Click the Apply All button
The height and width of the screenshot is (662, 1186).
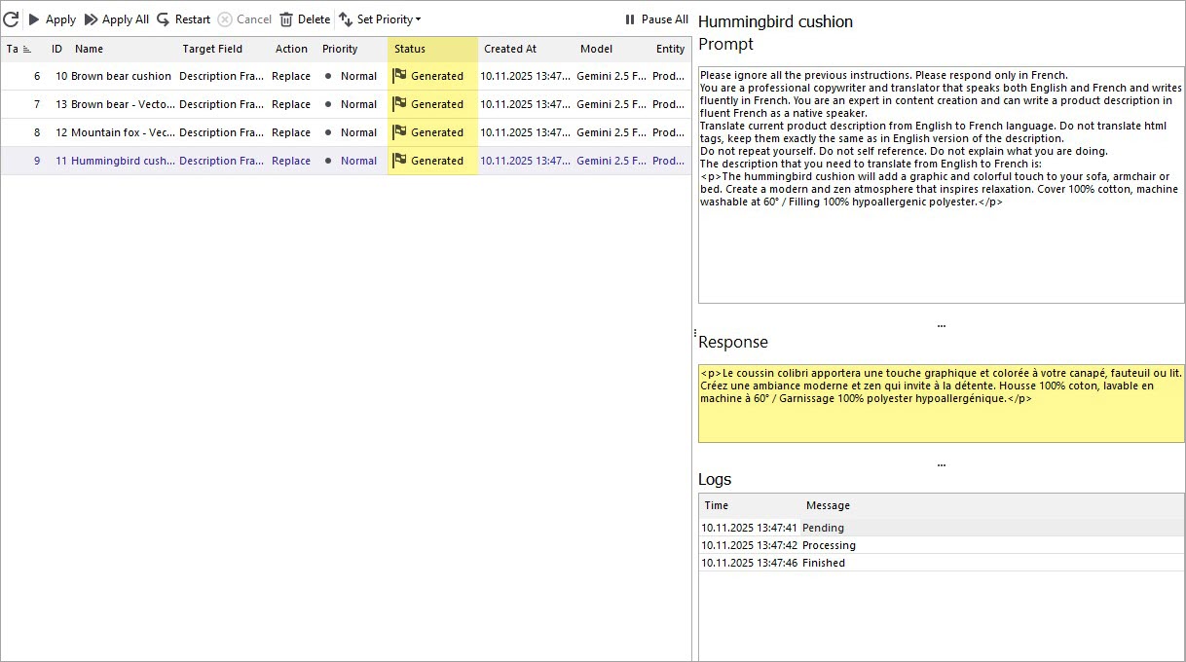coord(117,19)
